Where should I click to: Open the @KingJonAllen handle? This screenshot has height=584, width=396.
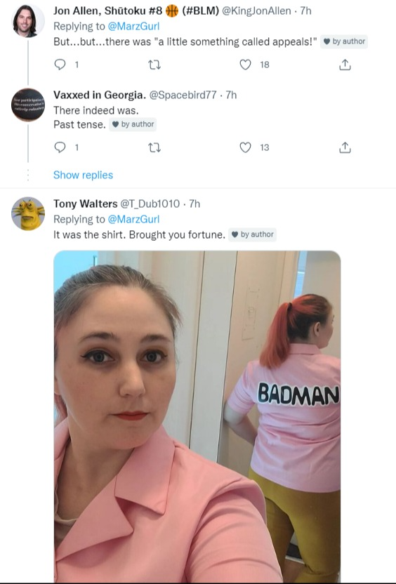pyautogui.click(x=257, y=11)
